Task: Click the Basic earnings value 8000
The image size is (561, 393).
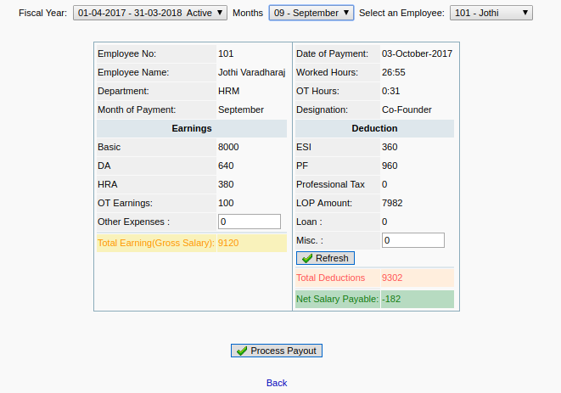Action: 228,147
